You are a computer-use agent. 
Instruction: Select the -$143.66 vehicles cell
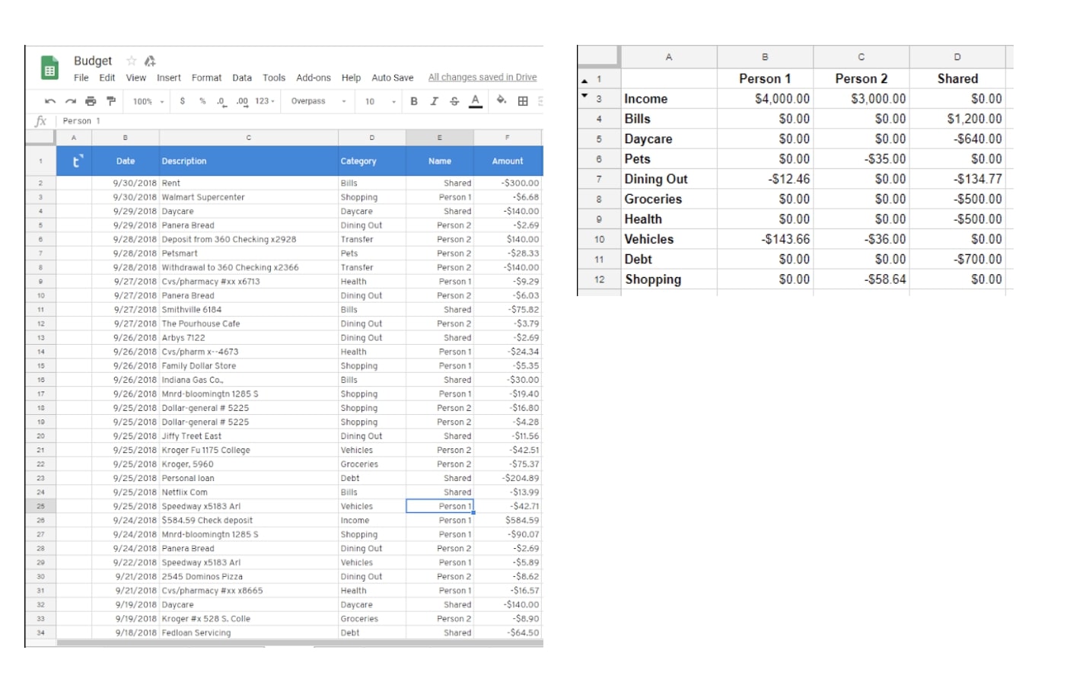[x=765, y=239]
